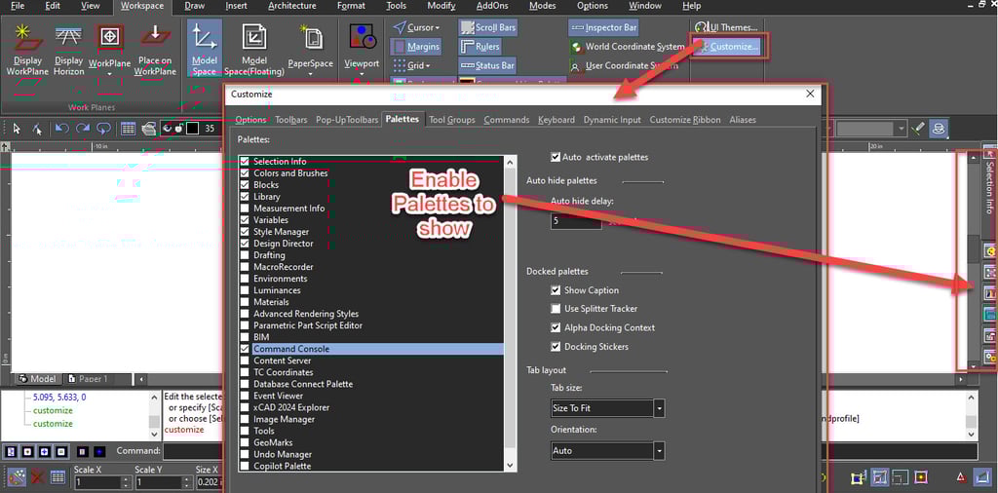Click the Display WorkPlane icon
Screen dimensions: 998x493
click(27, 39)
